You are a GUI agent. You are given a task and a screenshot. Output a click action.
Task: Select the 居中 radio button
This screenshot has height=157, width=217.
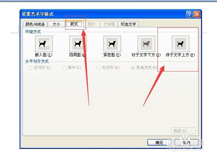[64, 68]
